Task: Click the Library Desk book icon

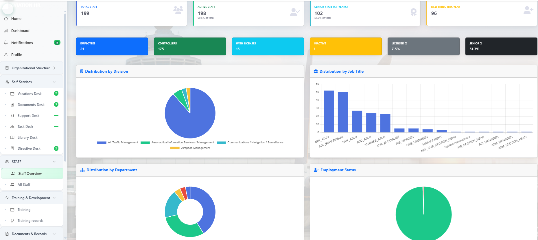Action: (x=12, y=138)
